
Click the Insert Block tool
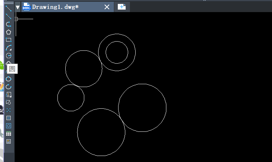pos(9,94)
